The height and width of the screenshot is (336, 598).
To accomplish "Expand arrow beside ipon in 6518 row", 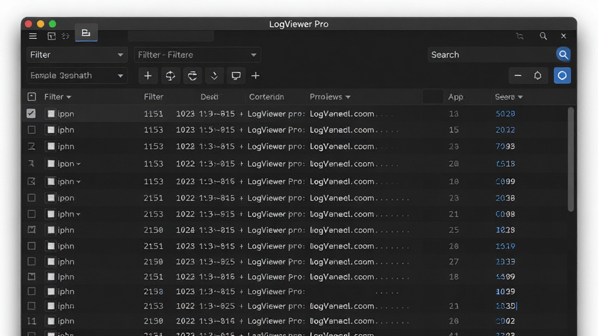I will (78, 164).
